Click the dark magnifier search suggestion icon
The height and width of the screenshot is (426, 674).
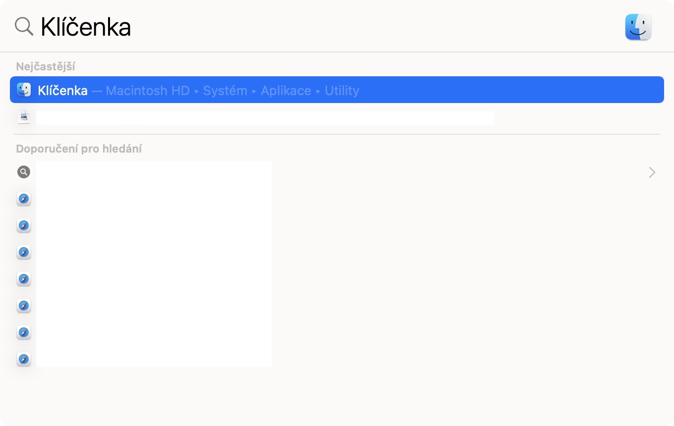coord(24,172)
